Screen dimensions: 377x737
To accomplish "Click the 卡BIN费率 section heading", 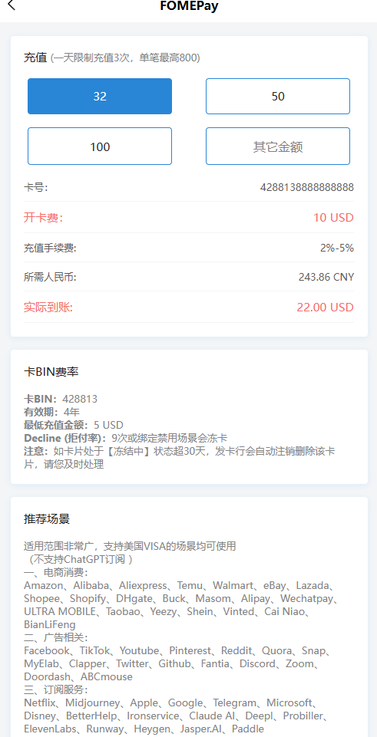I will [51, 372].
